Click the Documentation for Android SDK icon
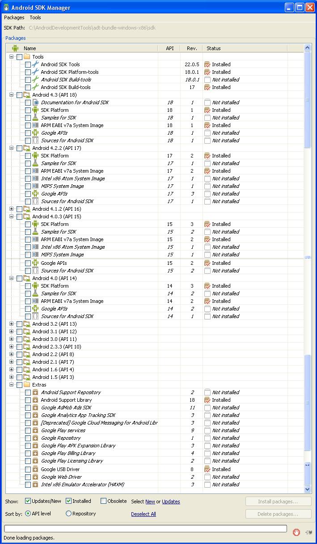 pyautogui.click(x=35, y=102)
